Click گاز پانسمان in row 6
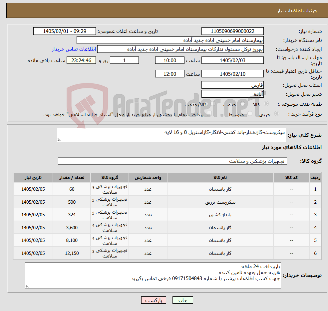 point(220,253)
